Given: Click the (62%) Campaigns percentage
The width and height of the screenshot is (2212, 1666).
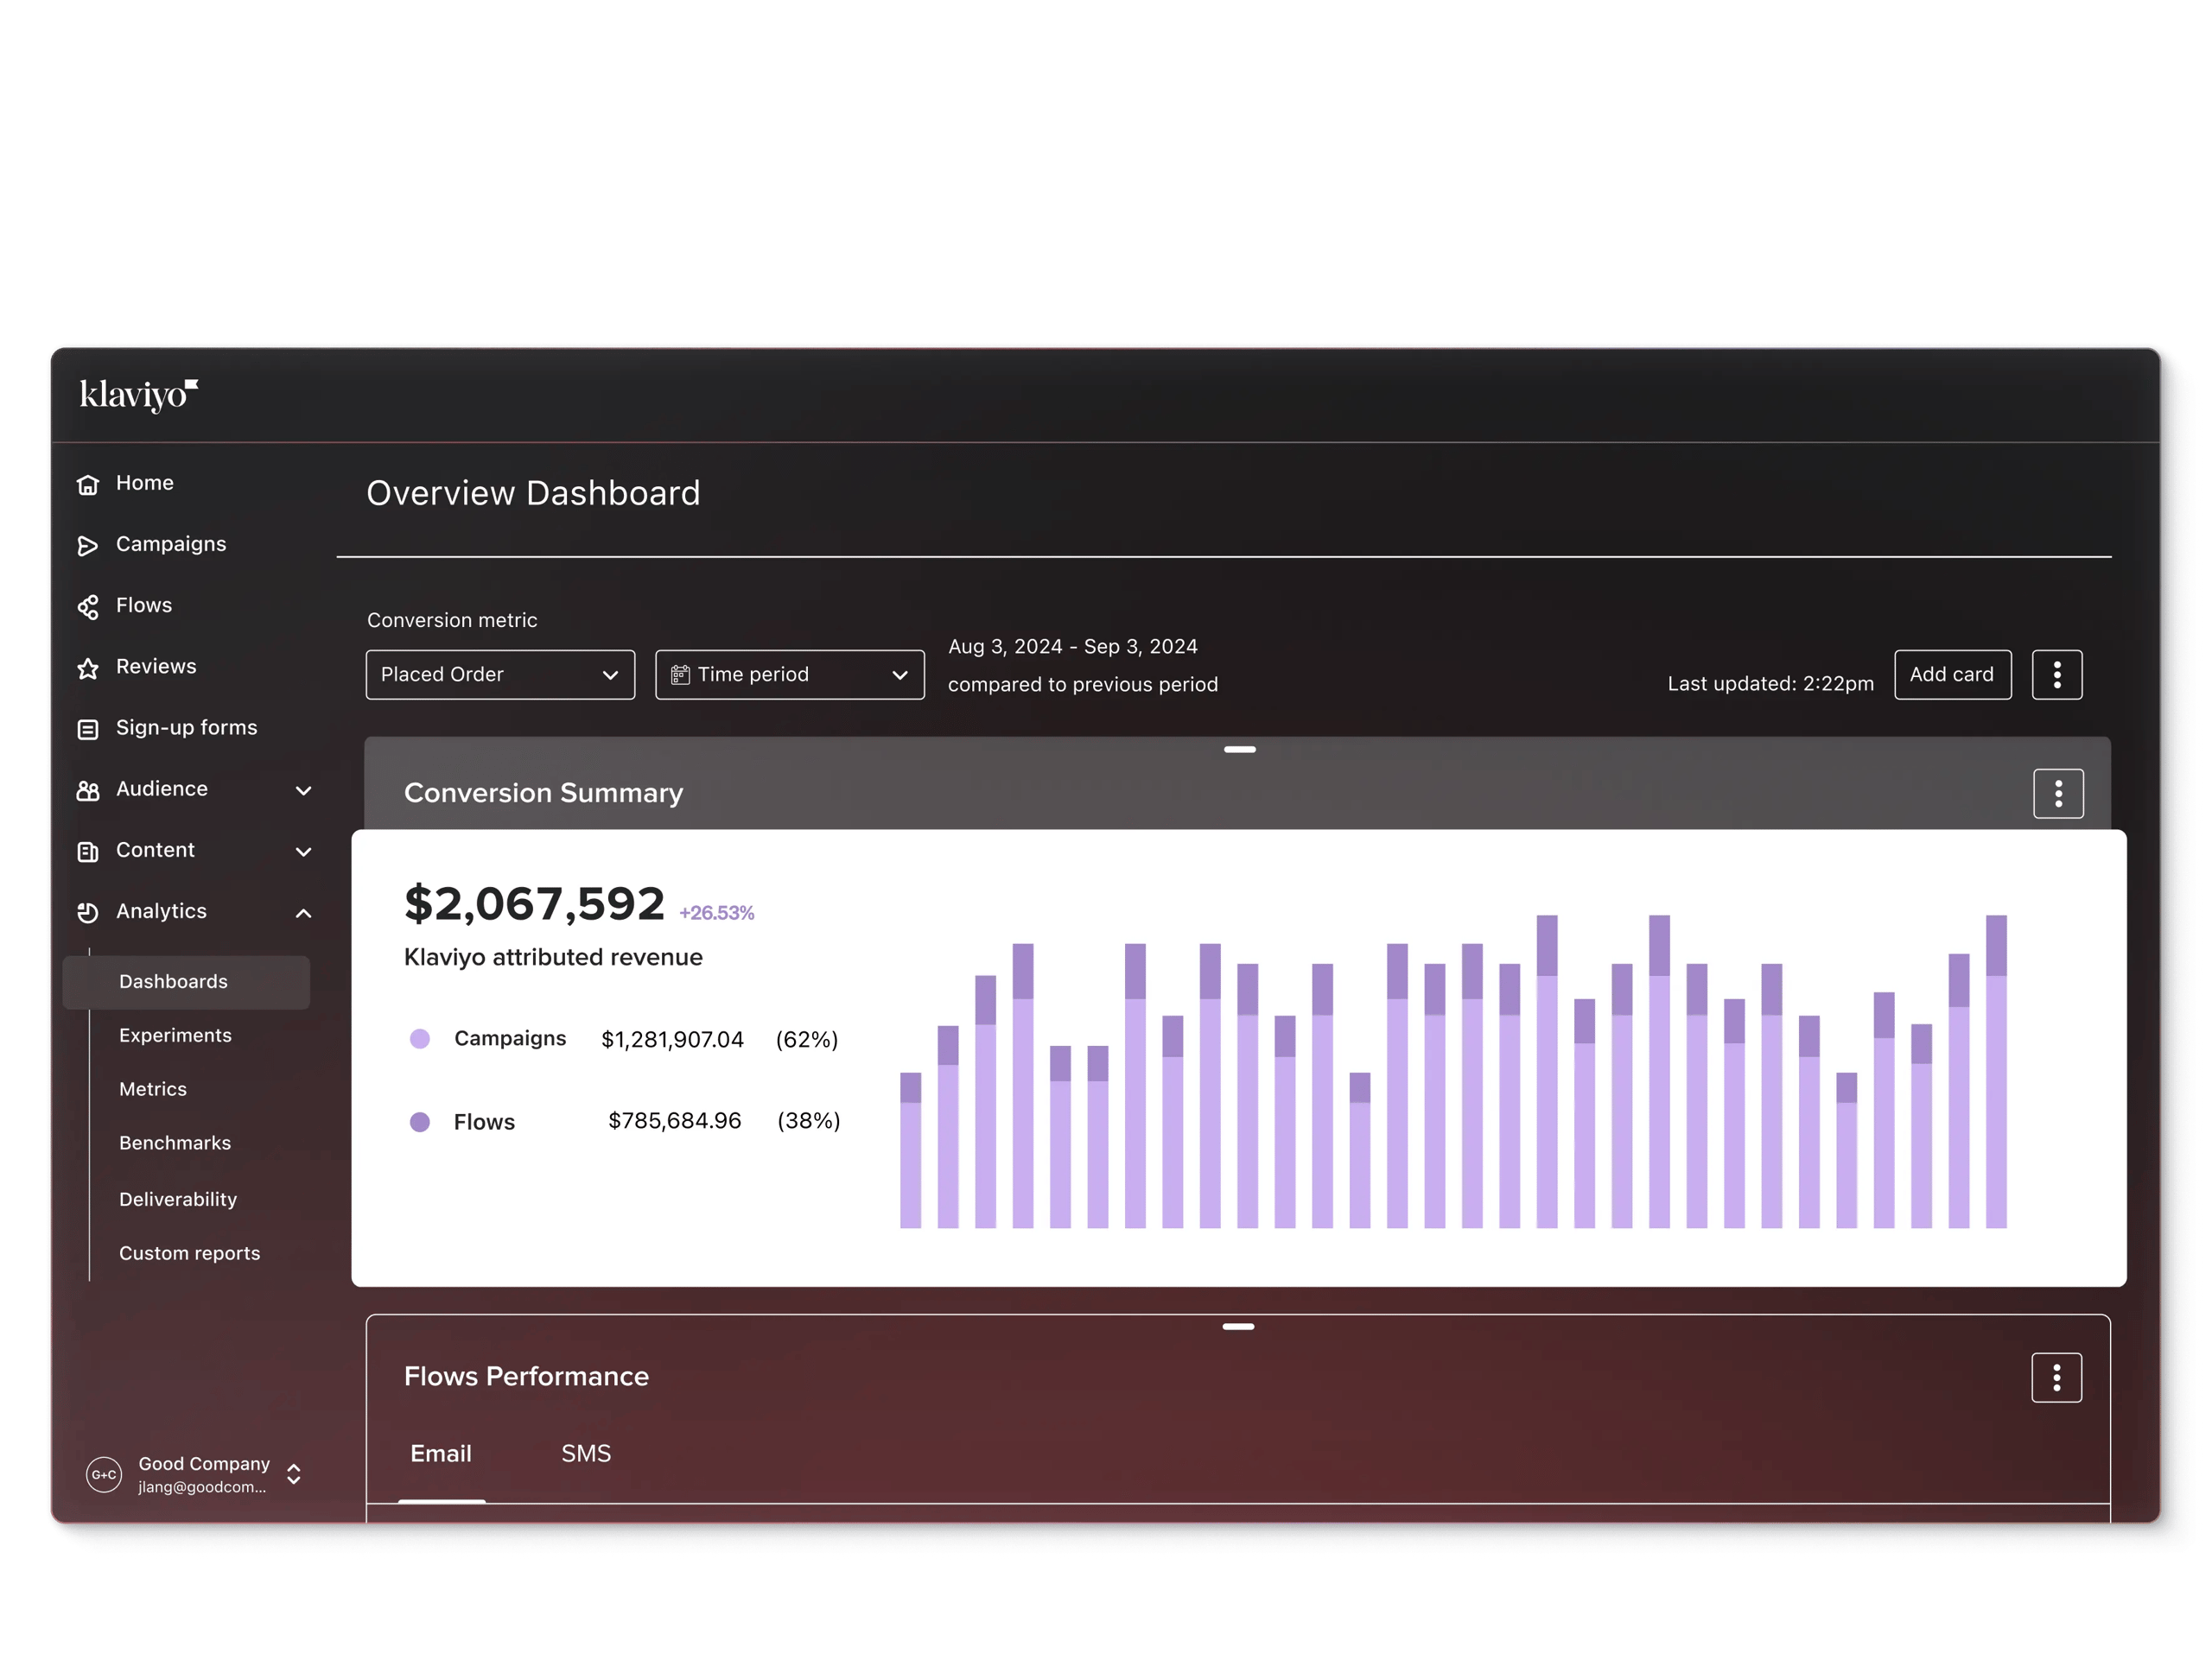Looking at the screenshot, I should pos(807,1039).
